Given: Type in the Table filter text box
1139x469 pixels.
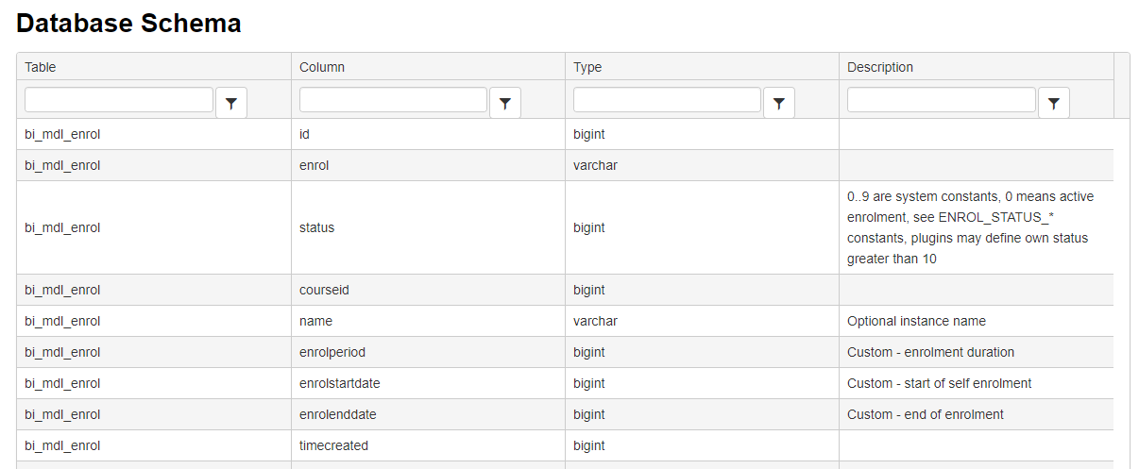Looking at the screenshot, I should [119, 100].
